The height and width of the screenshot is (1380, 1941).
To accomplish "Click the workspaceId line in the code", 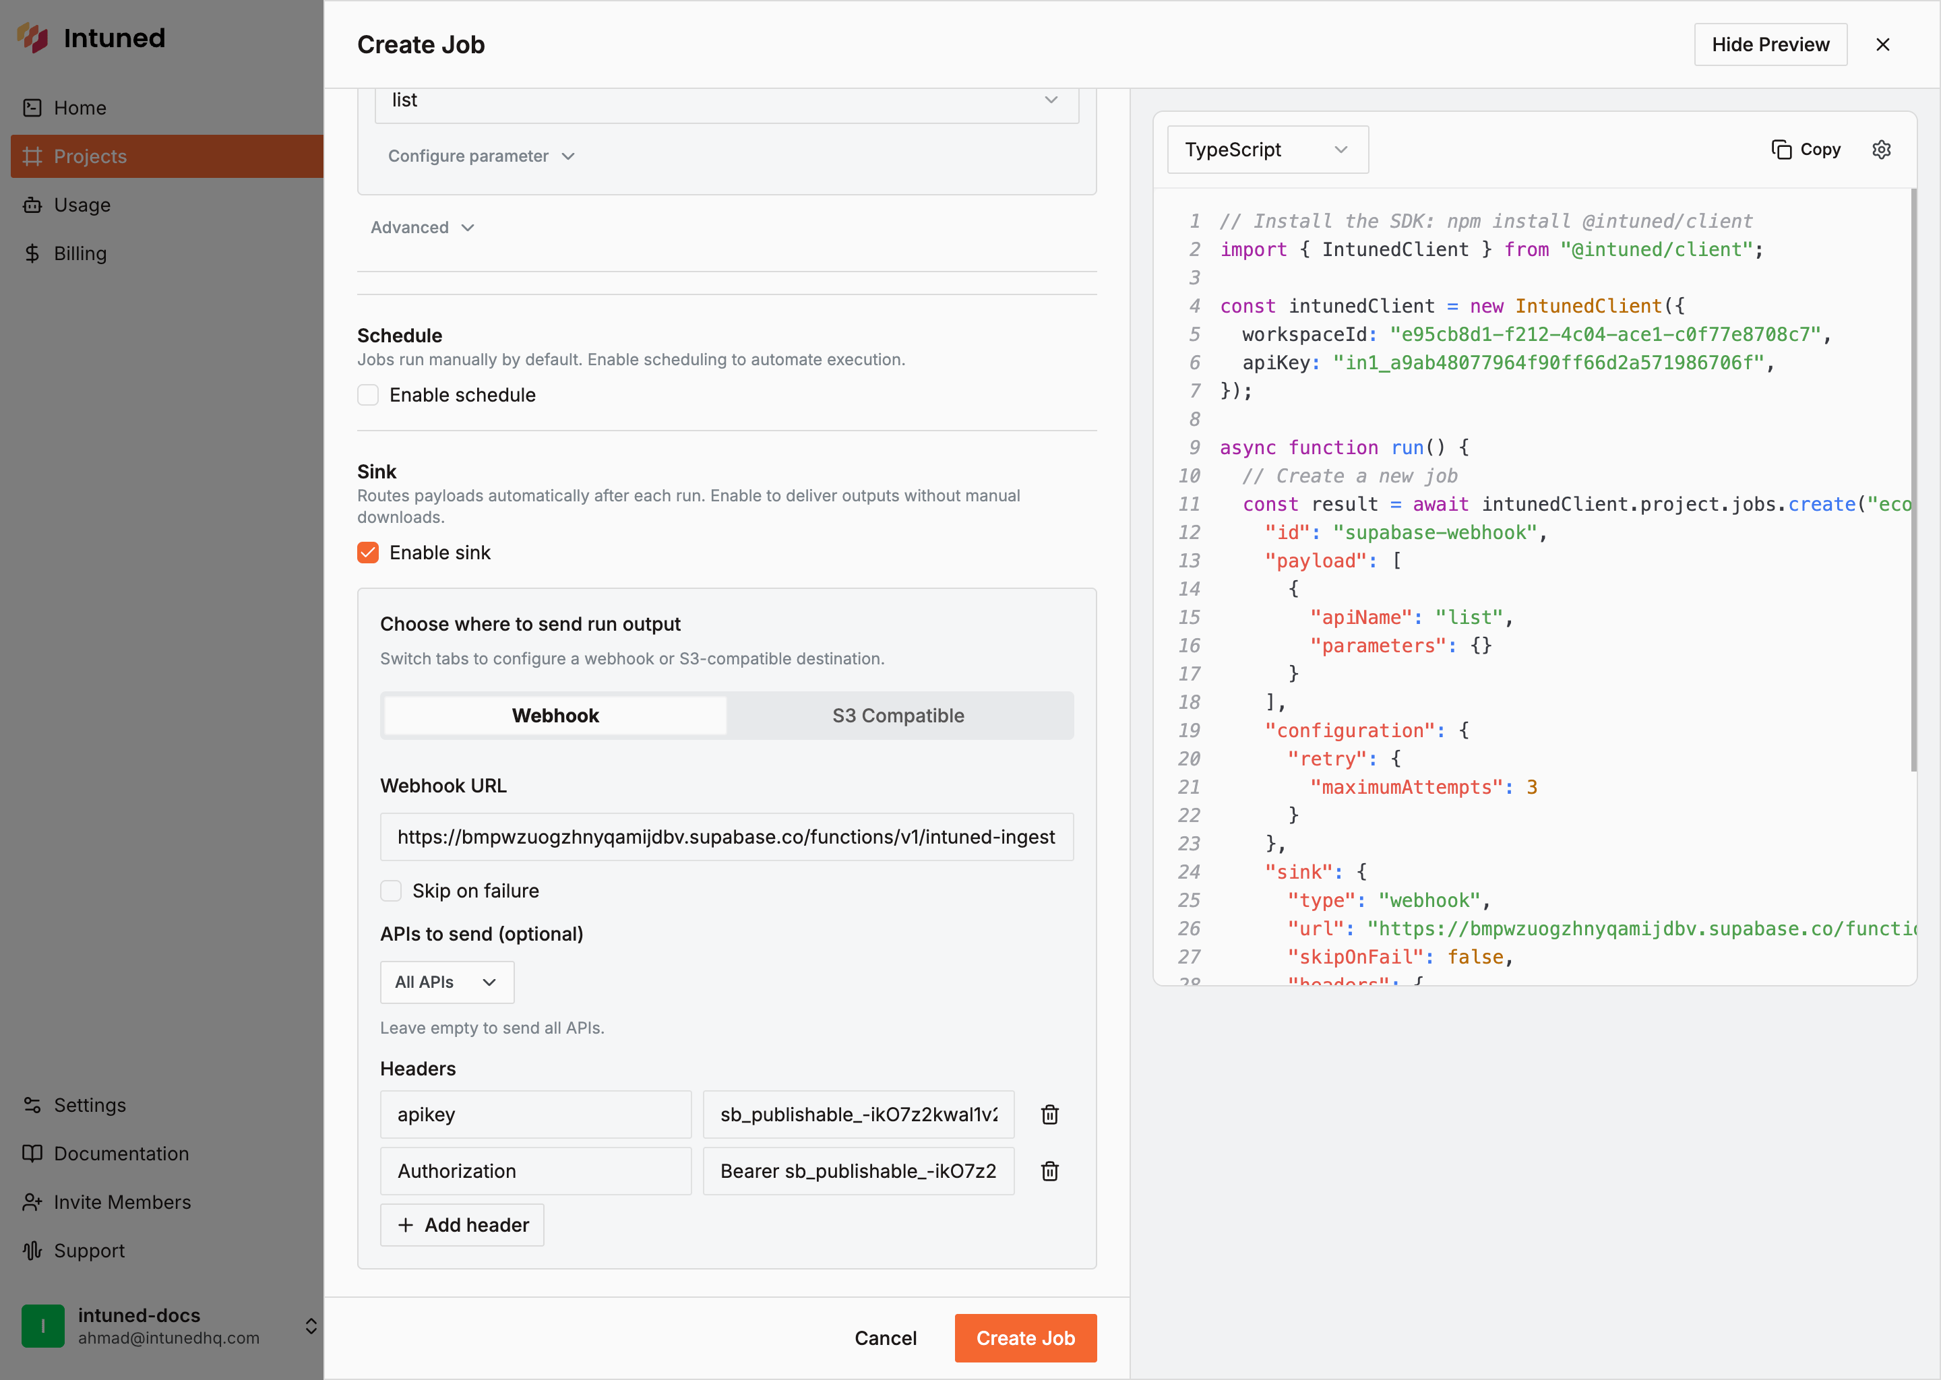I will [x=1536, y=334].
